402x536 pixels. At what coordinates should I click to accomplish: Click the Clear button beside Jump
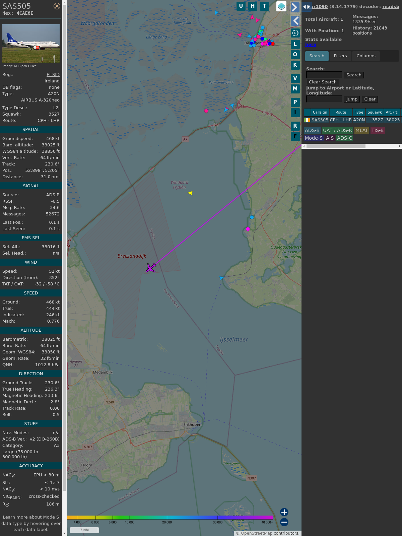pos(370,99)
